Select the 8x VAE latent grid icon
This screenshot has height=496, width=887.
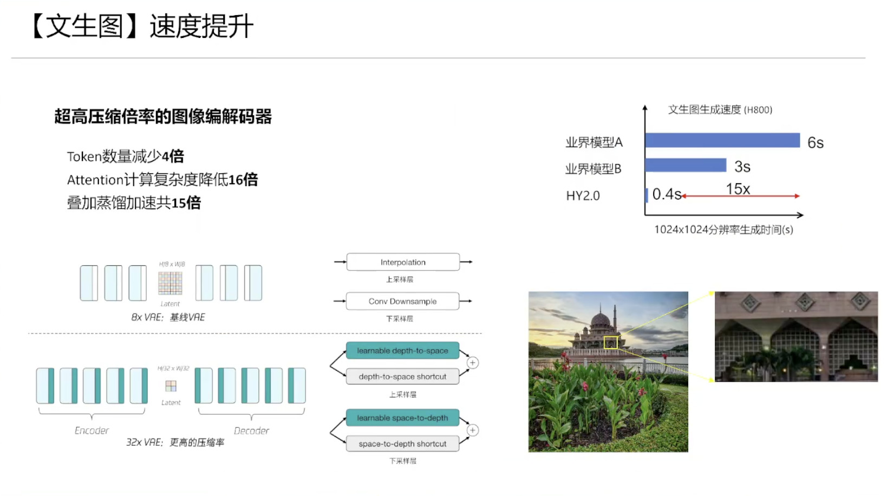tap(170, 283)
